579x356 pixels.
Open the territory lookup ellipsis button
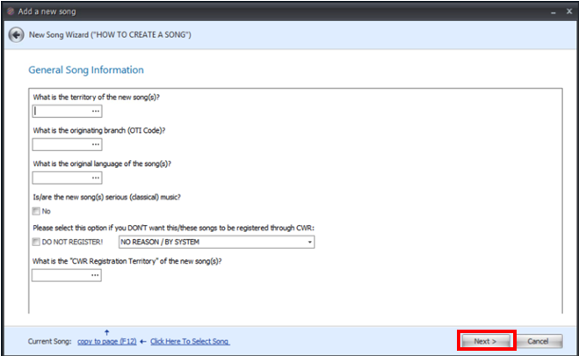95,112
